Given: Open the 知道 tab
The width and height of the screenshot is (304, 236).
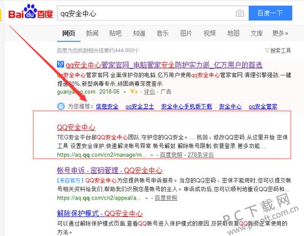Looking at the screenshot, I should tap(139, 33).
